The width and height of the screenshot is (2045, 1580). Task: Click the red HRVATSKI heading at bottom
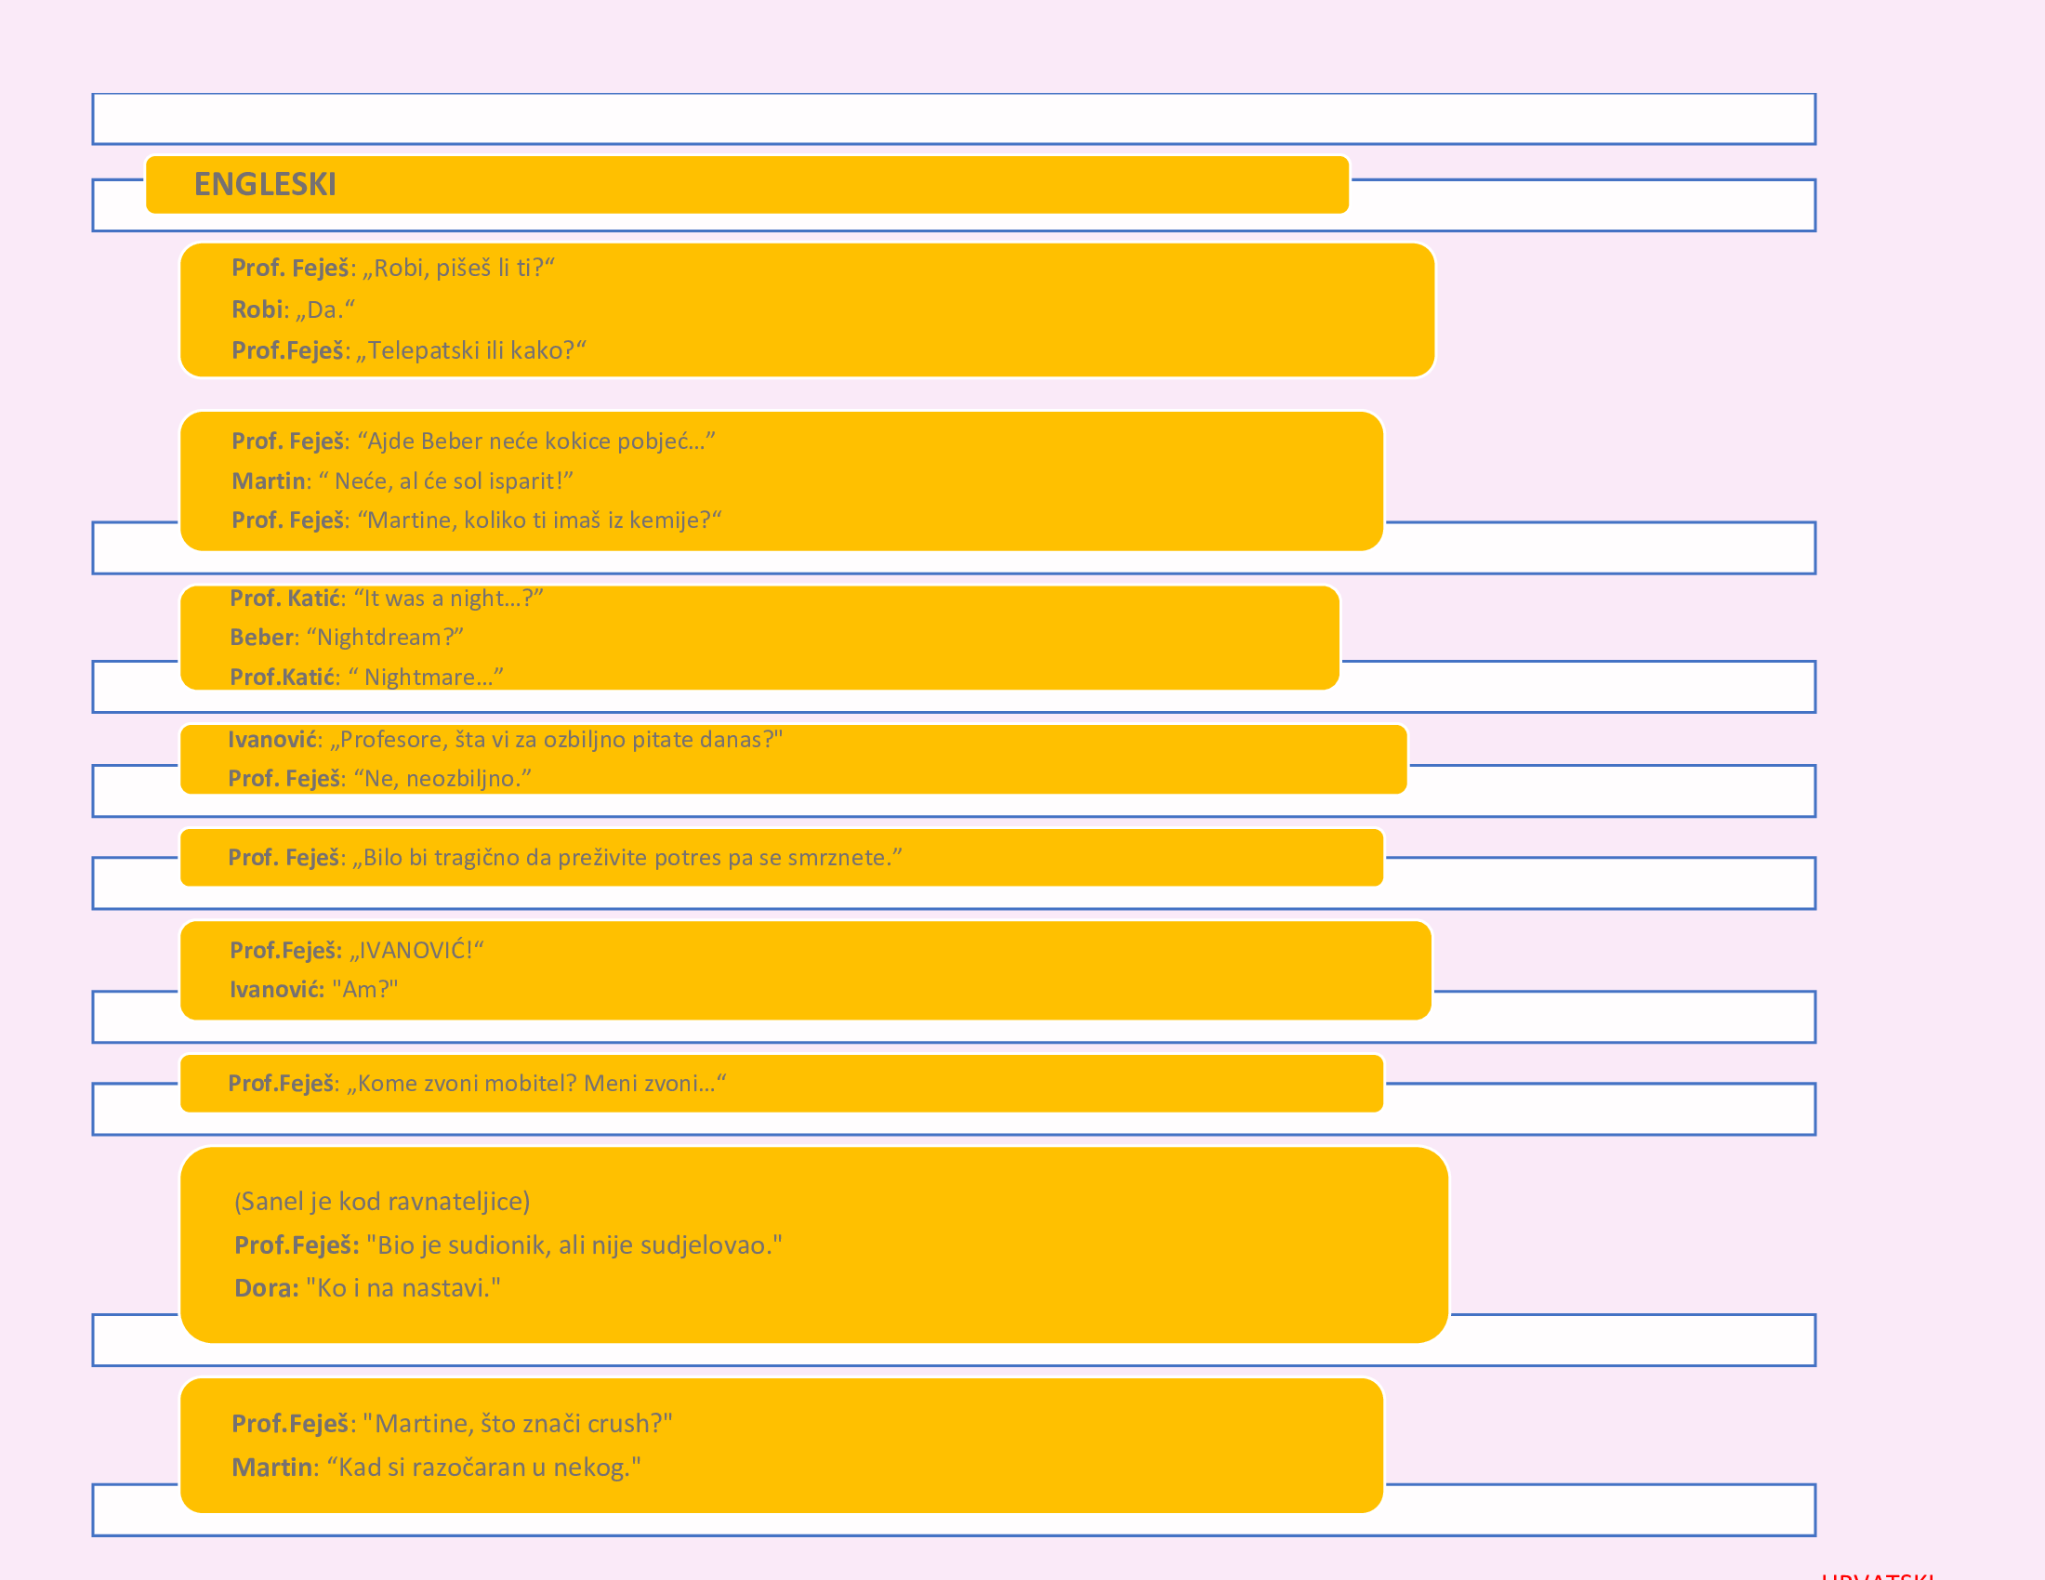pos(1878,1575)
